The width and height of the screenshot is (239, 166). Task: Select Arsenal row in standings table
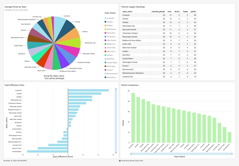coord(159,19)
